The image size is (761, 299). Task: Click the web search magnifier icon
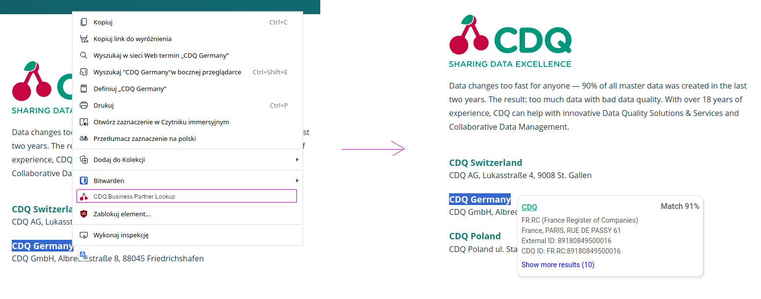click(84, 55)
